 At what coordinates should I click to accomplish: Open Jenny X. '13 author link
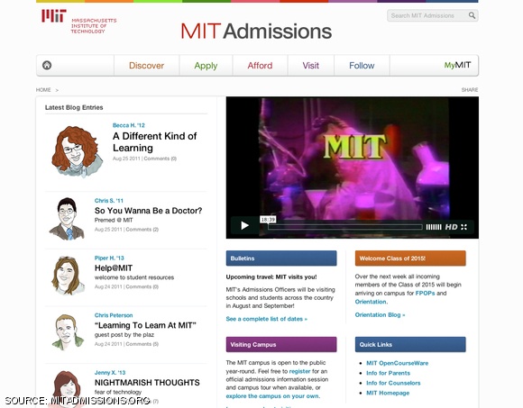point(110,373)
